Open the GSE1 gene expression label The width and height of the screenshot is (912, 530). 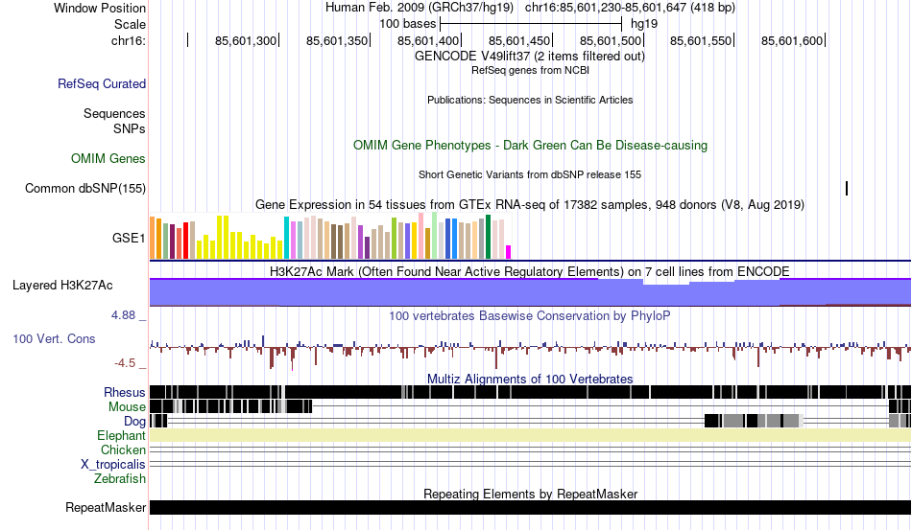(x=129, y=238)
